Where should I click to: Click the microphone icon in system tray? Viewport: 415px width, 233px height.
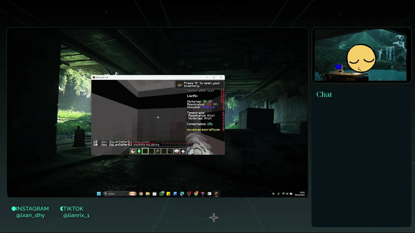click(x=279, y=194)
